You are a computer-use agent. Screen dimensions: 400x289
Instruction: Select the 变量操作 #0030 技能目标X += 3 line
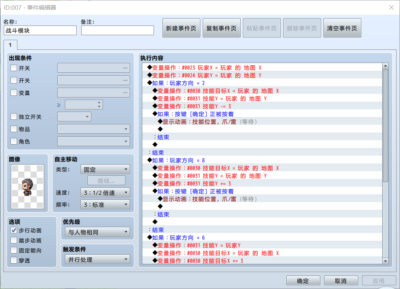262,260
